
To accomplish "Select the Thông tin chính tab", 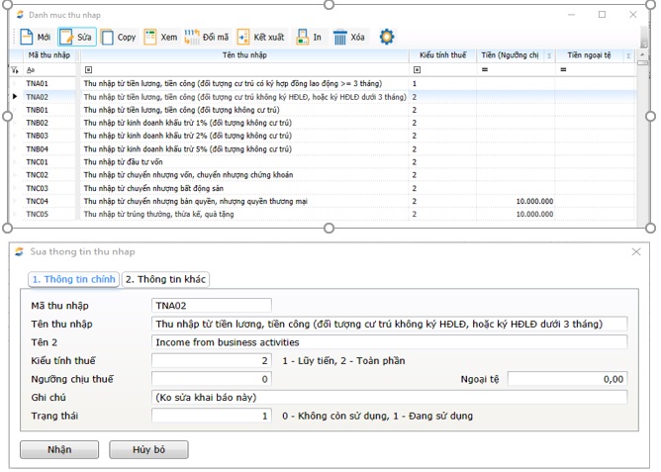I will tap(73, 279).
